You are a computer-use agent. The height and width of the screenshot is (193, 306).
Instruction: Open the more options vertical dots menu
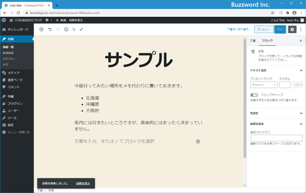click(x=301, y=29)
